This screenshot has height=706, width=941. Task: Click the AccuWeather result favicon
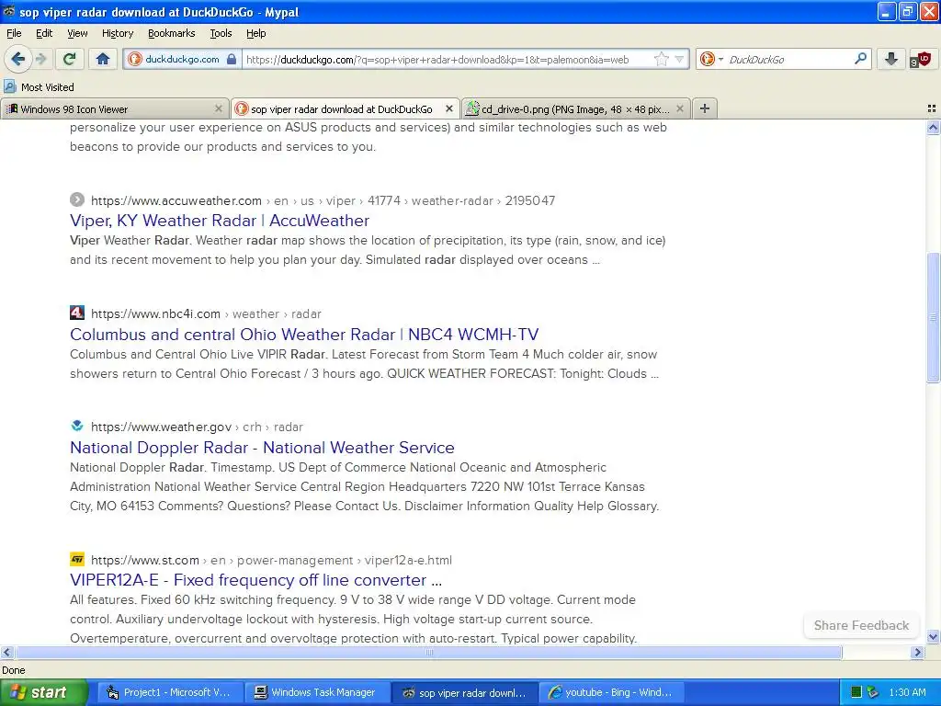point(77,199)
